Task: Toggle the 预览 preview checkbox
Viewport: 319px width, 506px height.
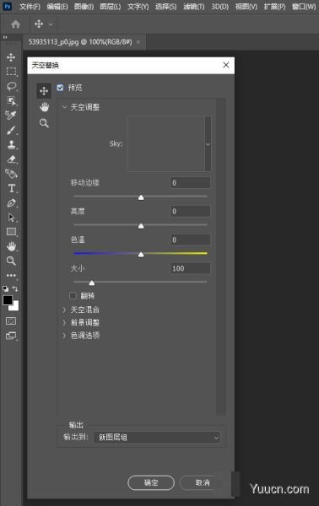Action: coord(60,88)
